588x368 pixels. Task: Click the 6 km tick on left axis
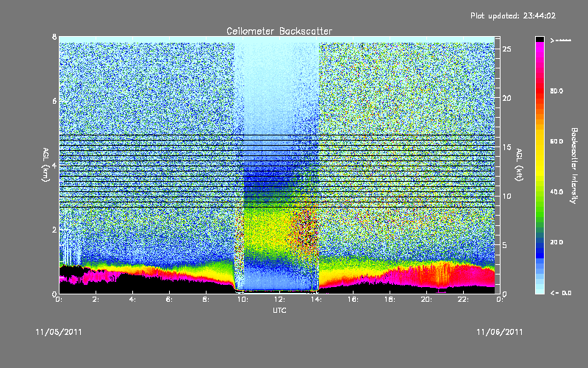click(54, 101)
